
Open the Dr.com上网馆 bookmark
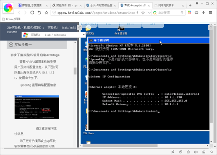click(11, 19)
